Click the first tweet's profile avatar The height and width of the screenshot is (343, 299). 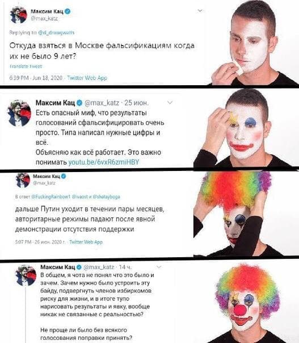tap(19, 15)
